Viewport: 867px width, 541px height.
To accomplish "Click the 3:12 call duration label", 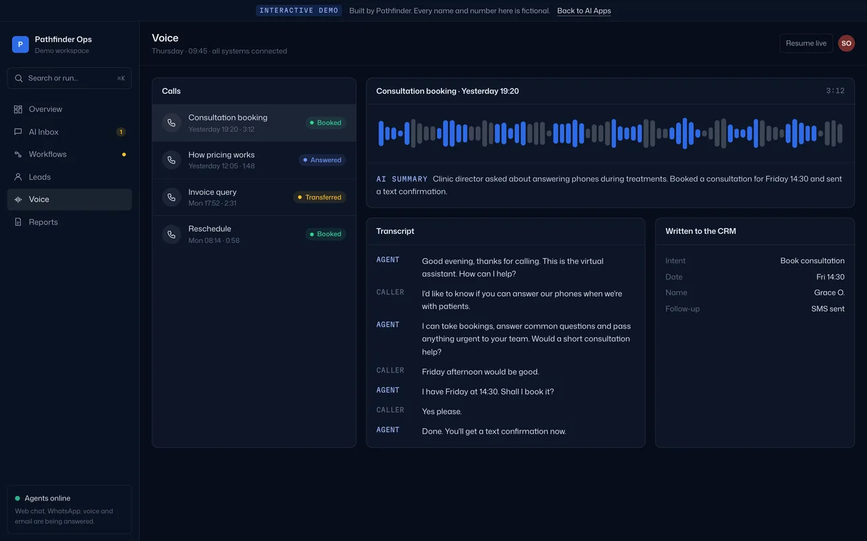I will pos(835,91).
